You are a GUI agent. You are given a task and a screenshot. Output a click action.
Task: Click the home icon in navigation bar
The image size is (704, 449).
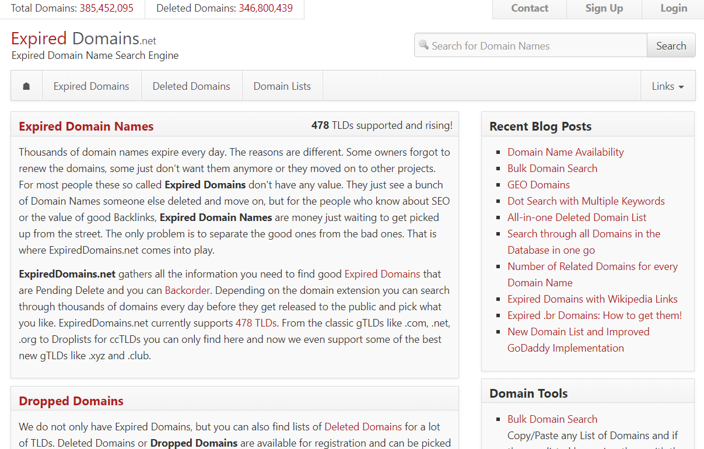26,86
